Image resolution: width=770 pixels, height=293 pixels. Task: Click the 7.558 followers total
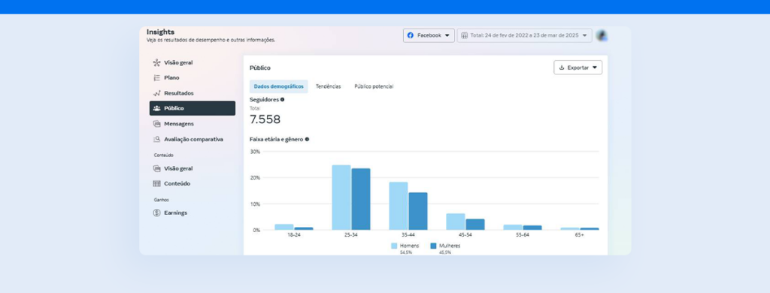coord(265,119)
